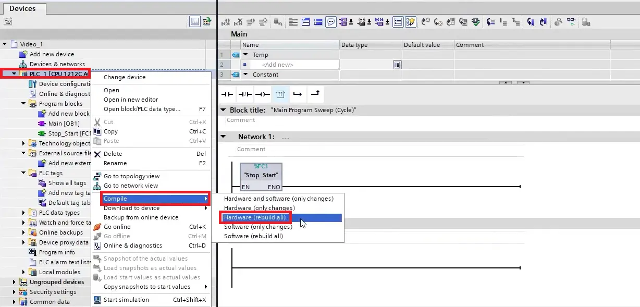Insert a normally closed contact
The image size is (640, 307).
[x=244, y=94]
